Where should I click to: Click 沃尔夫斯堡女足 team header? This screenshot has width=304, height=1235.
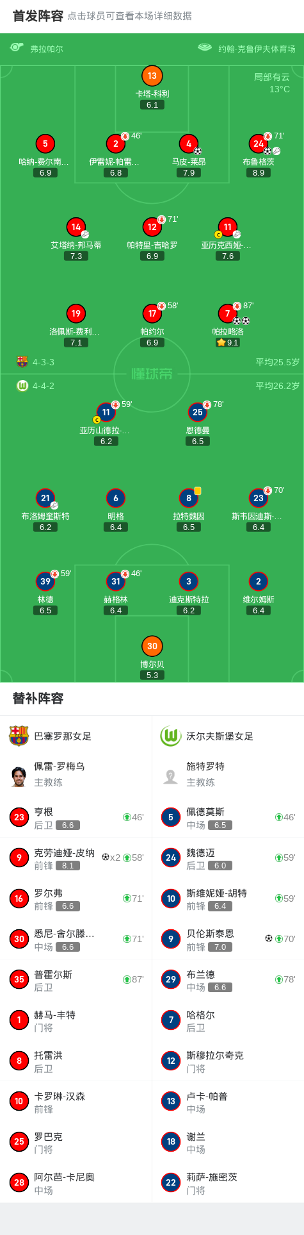(x=220, y=736)
